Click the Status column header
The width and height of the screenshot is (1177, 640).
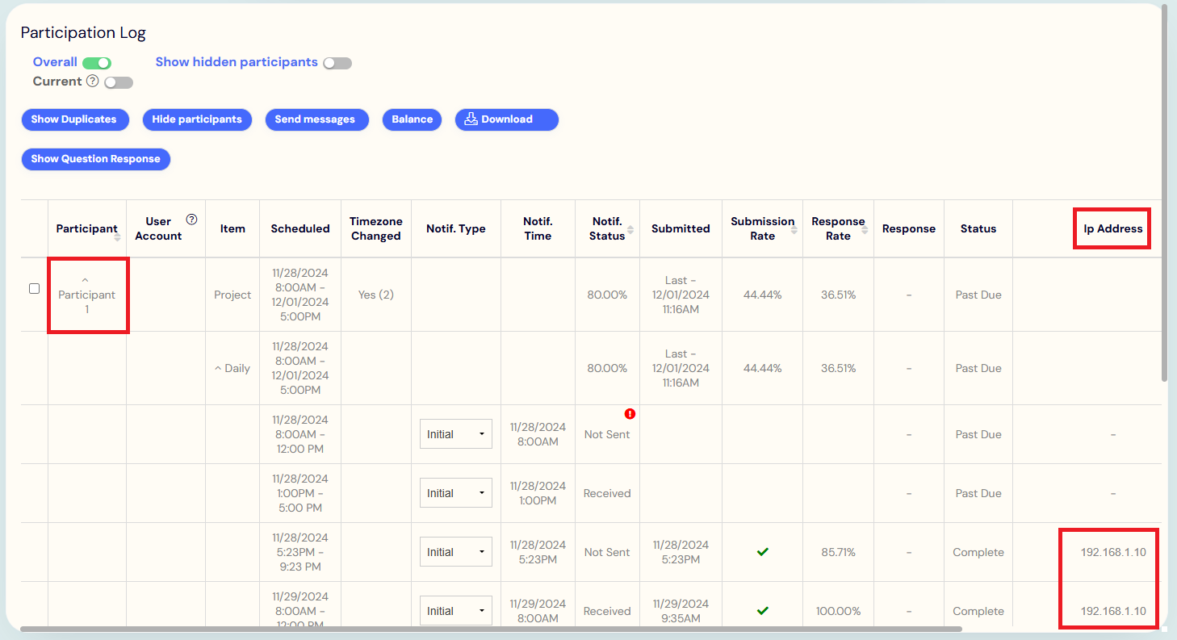coord(978,229)
